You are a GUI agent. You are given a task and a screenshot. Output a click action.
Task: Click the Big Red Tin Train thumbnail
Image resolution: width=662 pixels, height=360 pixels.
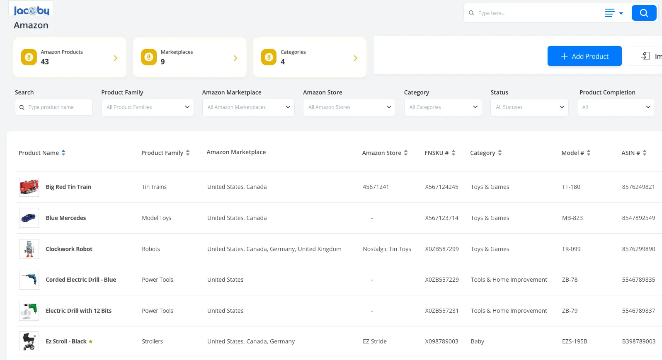(29, 187)
